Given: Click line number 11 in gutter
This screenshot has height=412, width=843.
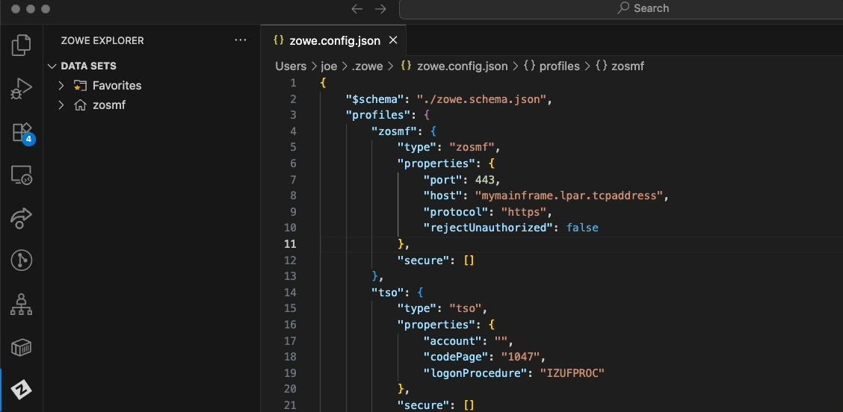Looking at the screenshot, I should click(x=290, y=244).
